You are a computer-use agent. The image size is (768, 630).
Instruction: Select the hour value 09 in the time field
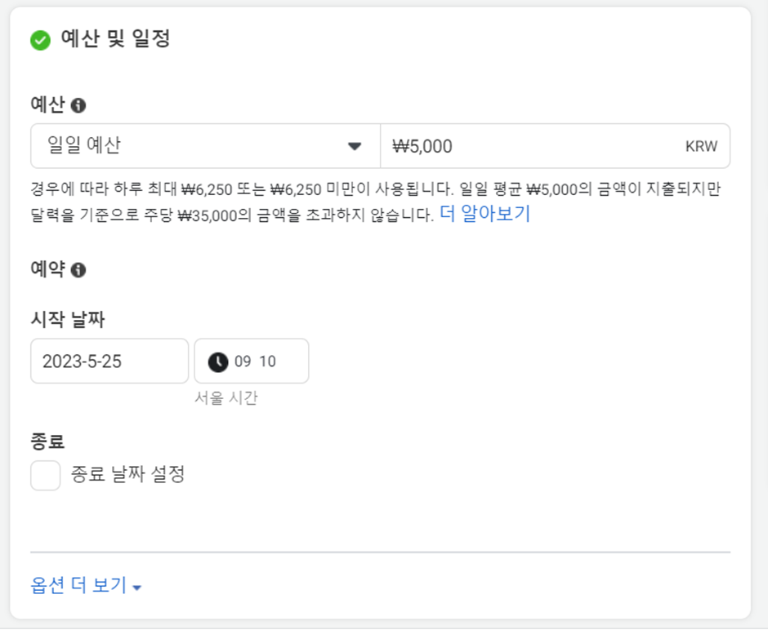[x=243, y=362]
